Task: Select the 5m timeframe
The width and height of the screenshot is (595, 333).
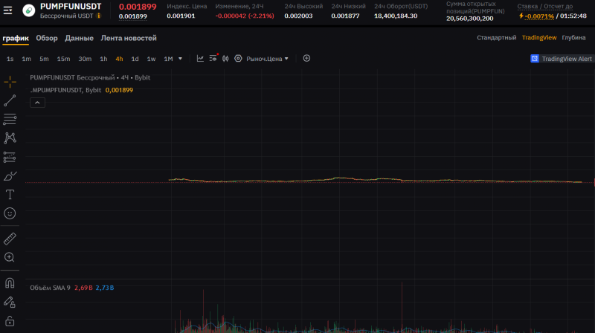Action: click(x=44, y=59)
